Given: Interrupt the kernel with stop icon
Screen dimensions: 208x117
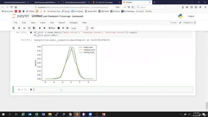Looking at the screenshot, I should [x=58, y=28].
